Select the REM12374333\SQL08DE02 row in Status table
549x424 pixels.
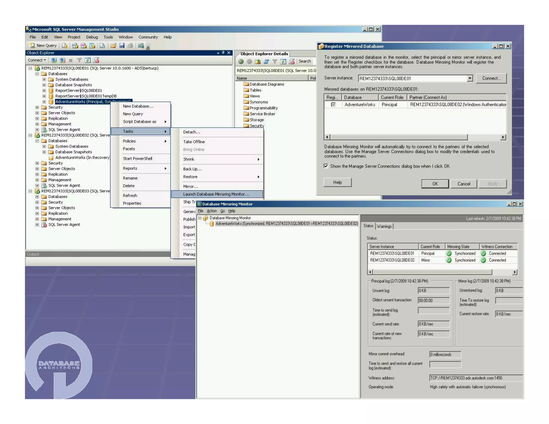click(442, 260)
